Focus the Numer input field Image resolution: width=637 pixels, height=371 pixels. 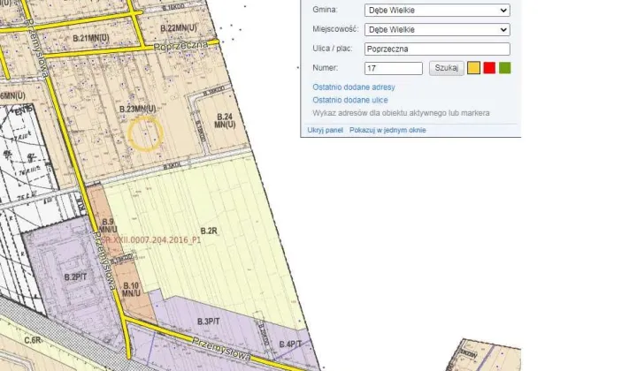pos(393,68)
